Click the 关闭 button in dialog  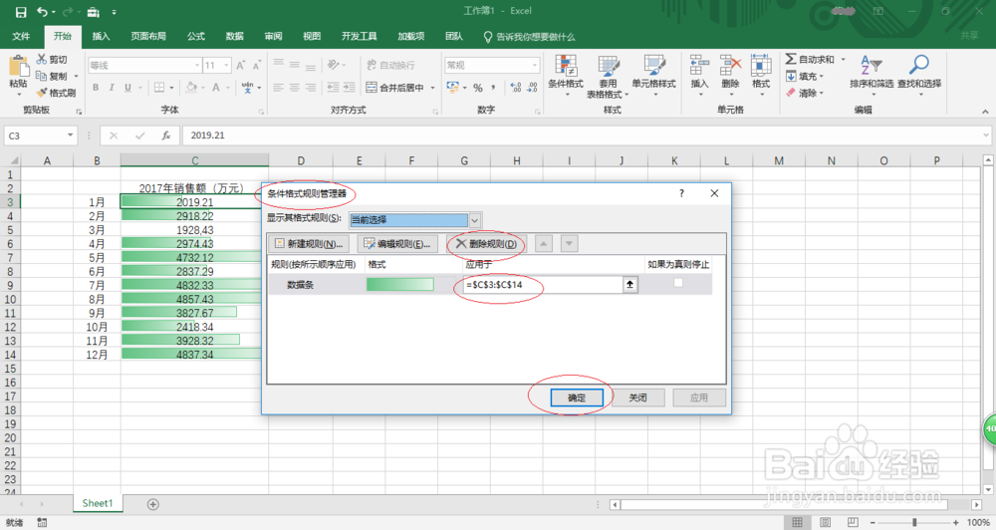click(637, 397)
